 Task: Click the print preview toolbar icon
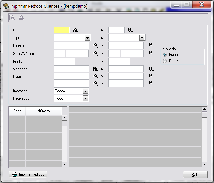pos(12,18)
